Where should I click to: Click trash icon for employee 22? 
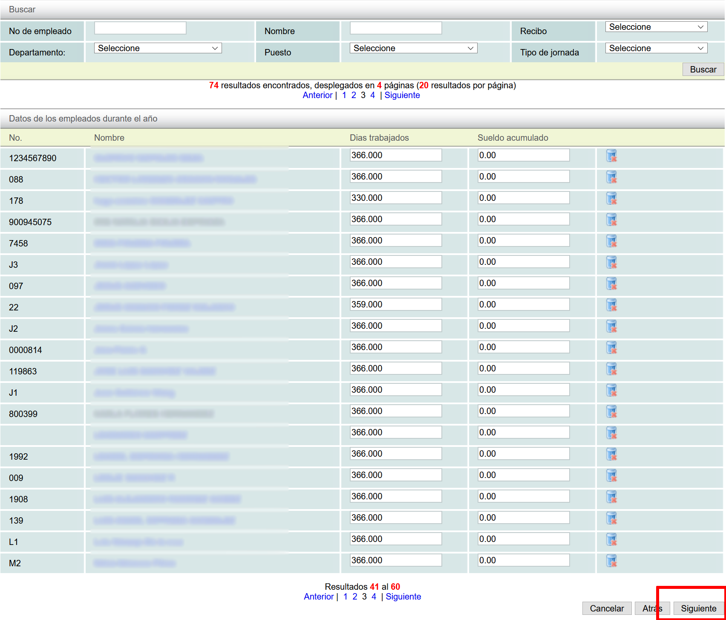pos(611,305)
